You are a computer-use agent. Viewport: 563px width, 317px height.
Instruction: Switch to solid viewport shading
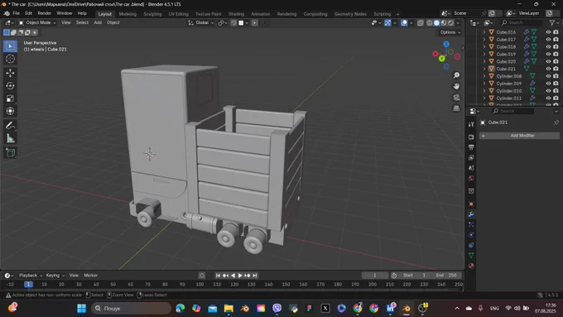[x=436, y=22]
